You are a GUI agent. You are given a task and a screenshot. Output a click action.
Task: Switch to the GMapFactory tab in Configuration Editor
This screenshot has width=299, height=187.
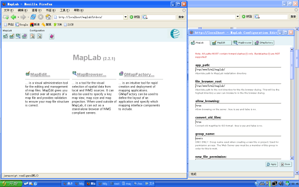(263, 43)
